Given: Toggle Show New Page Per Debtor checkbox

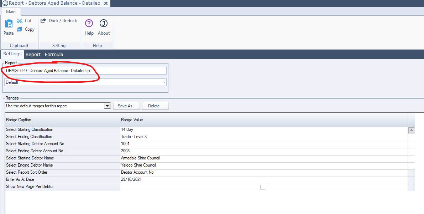Looking at the screenshot, I should point(263,187).
